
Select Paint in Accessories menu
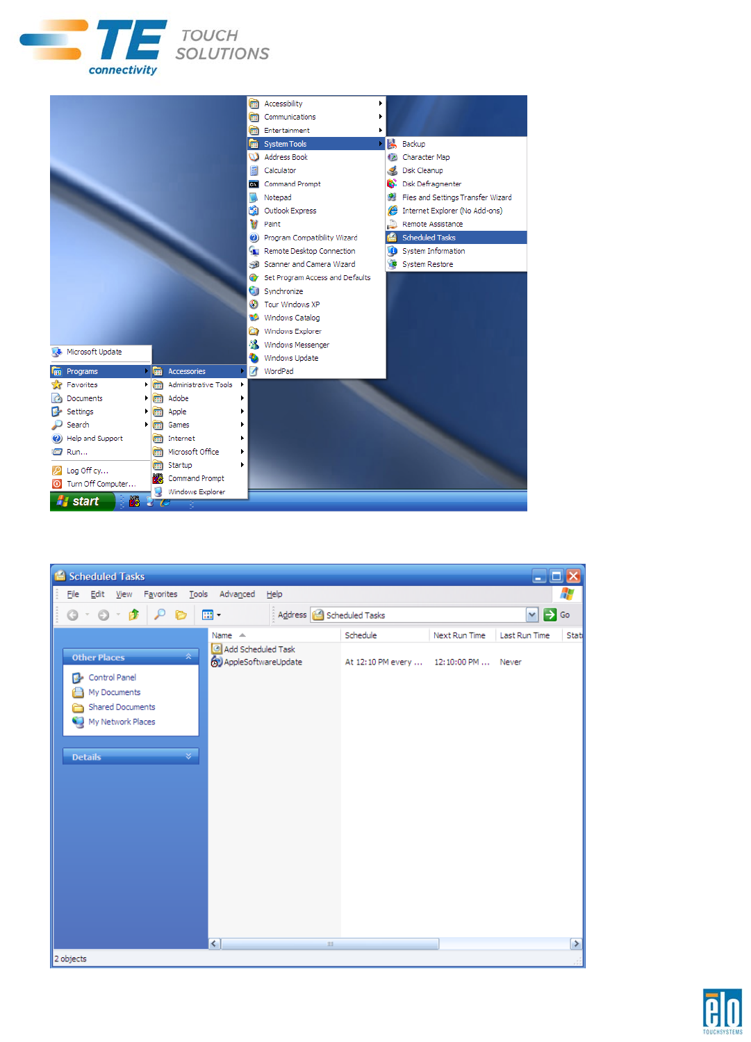(x=316, y=224)
